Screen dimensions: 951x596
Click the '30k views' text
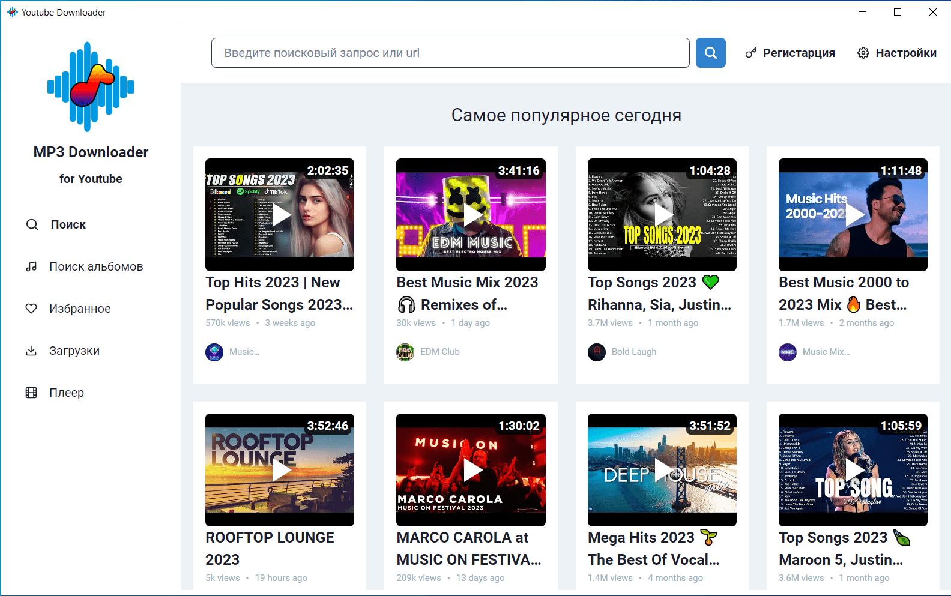click(x=416, y=323)
